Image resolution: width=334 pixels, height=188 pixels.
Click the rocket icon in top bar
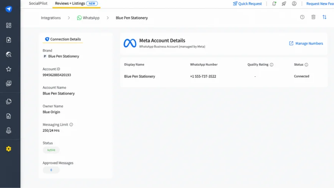pos(284,4)
